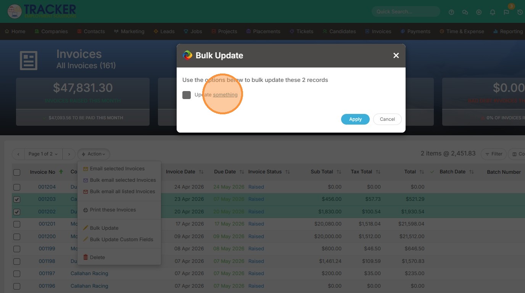Choose Bulk email all listed Invoices
Screen dimensions: 525x293
click(119, 191)
